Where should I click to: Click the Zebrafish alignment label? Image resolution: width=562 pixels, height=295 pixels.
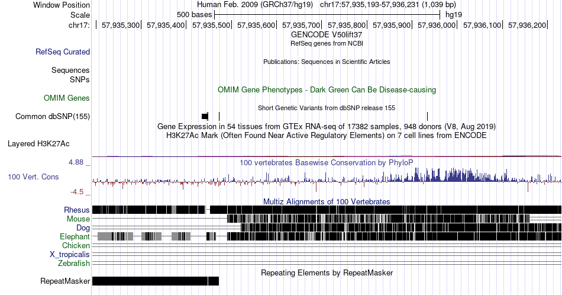(74, 263)
